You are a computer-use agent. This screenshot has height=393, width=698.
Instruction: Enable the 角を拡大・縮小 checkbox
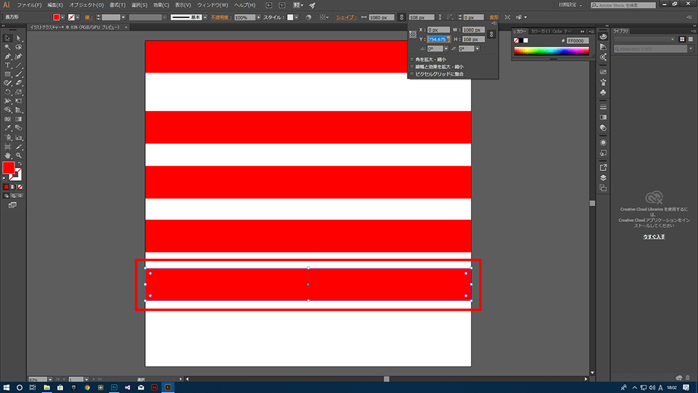(x=412, y=59)
